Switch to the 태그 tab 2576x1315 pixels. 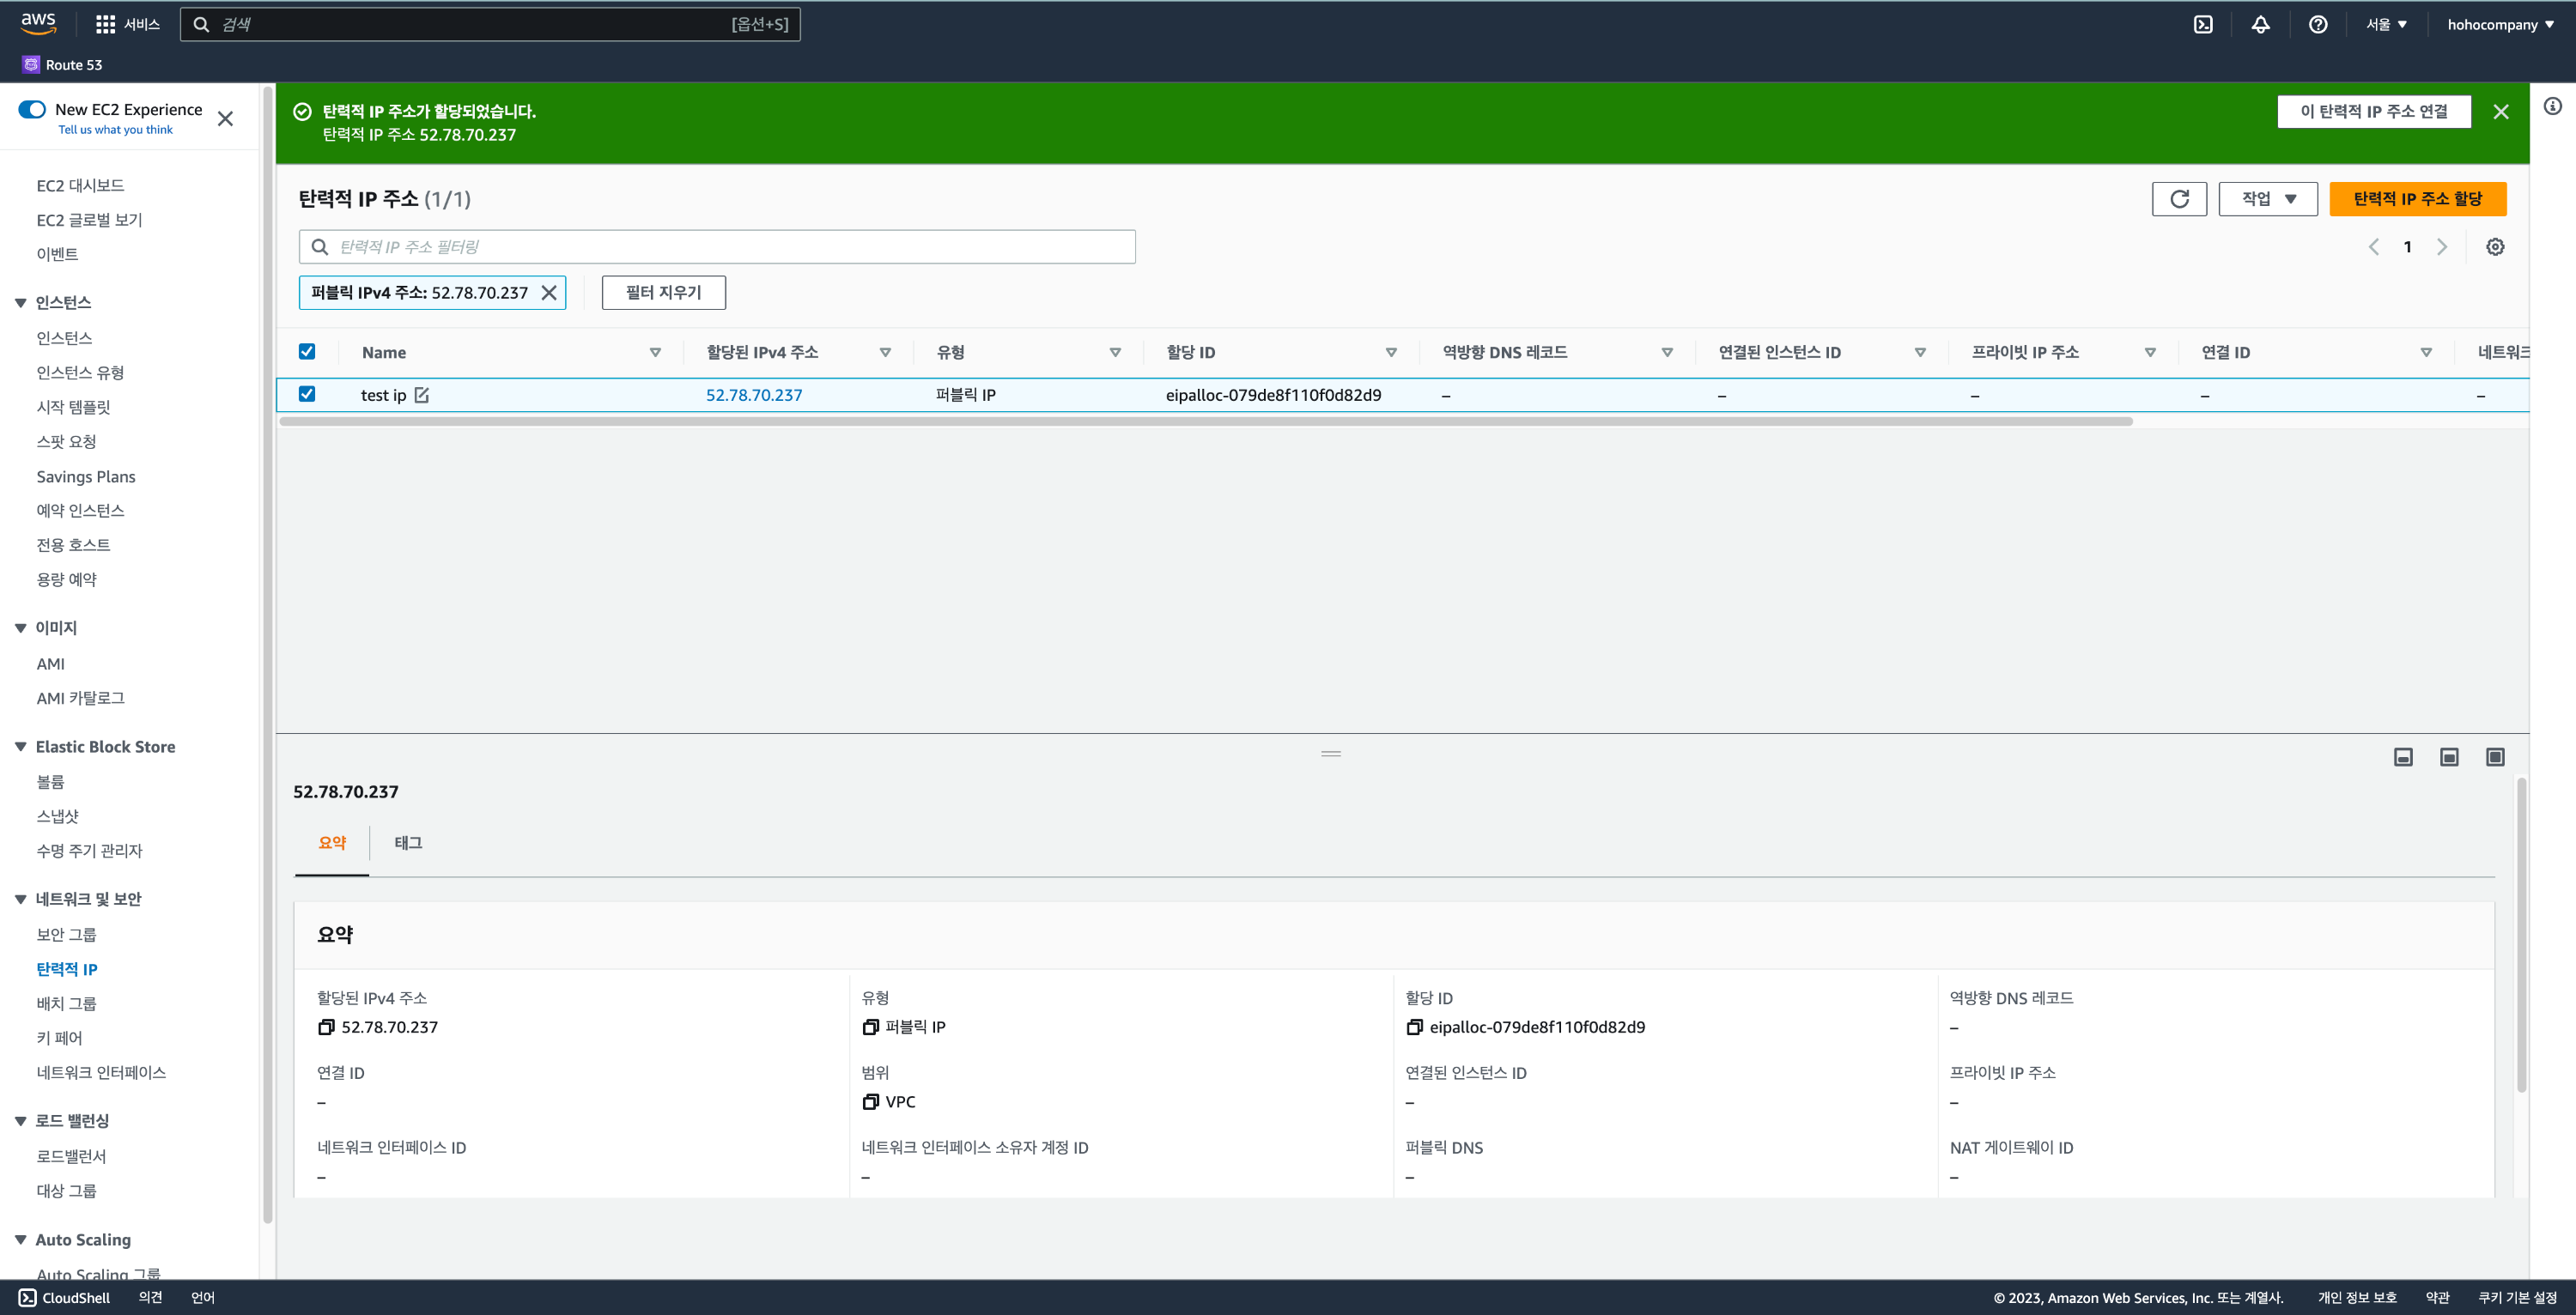click(x=408, y=843)
